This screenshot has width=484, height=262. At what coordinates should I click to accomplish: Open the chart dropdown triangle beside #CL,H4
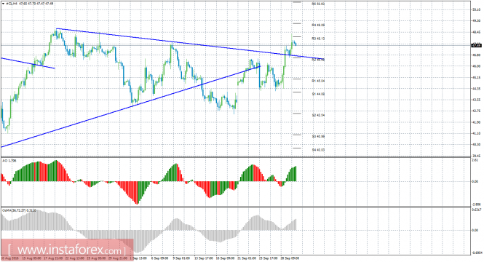(4, 4)
